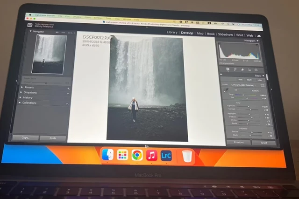299x199 pixels.
Task: Toggle the HDR editing button
Action: tap(259, 80)
